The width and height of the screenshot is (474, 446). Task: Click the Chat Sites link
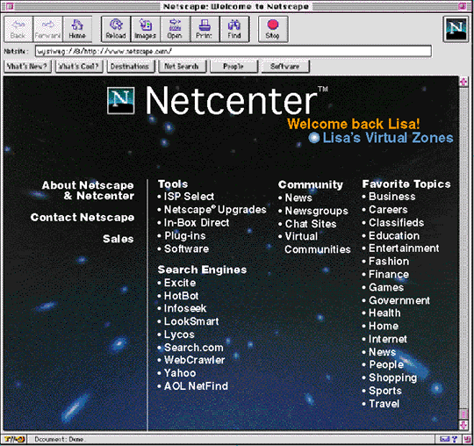(311, 224)
